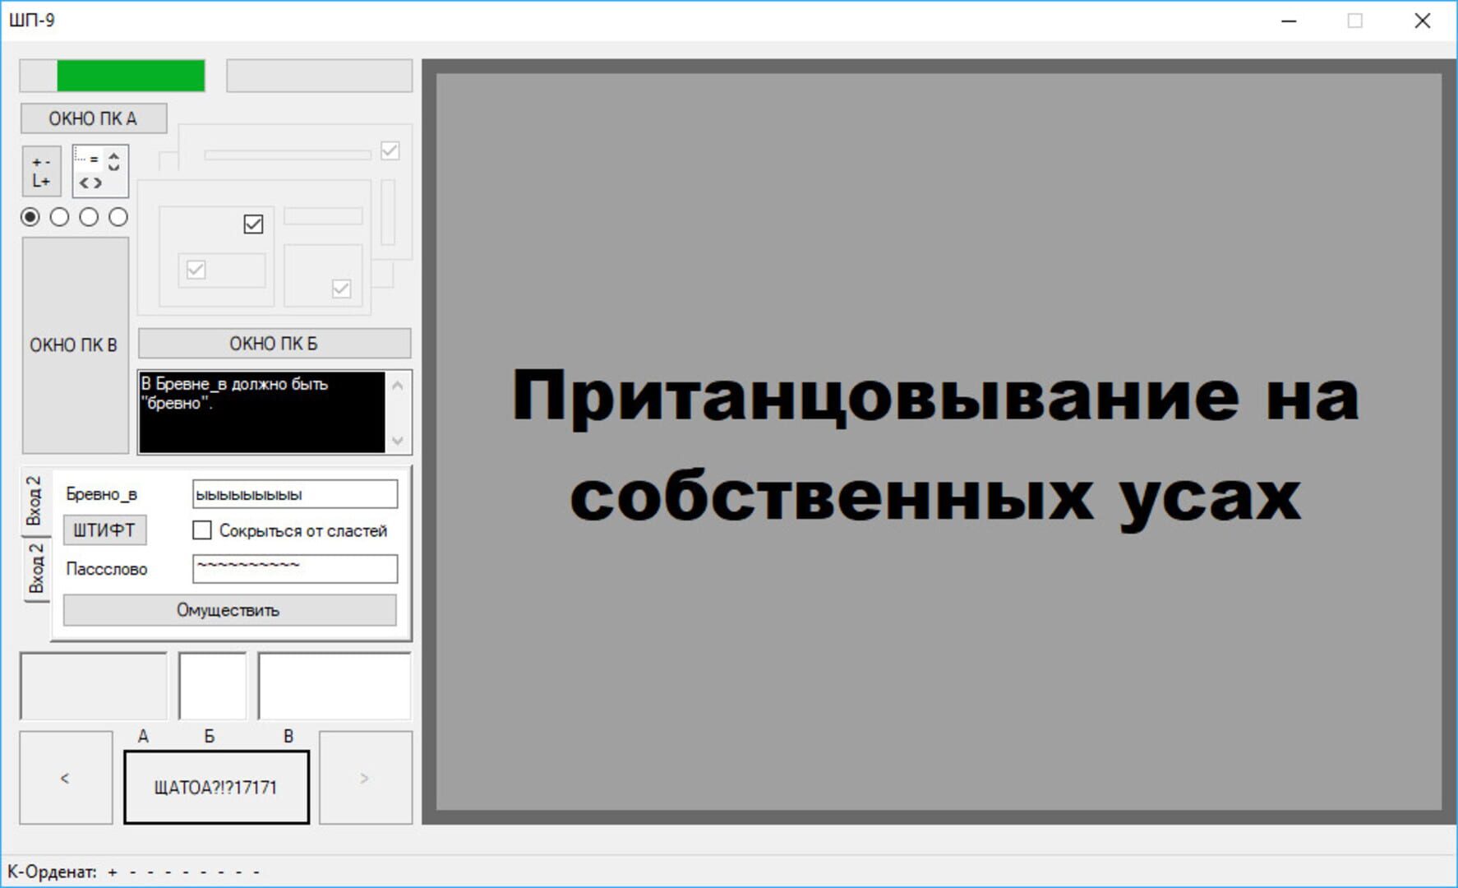
Task: Expand the "< >" selector control
Action: point(90,182)
